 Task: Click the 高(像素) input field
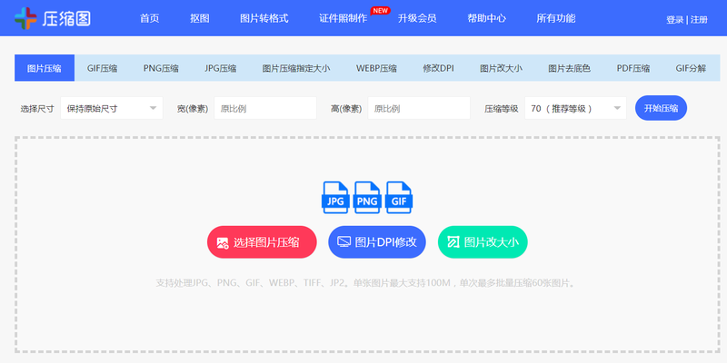tap(419, 108)
